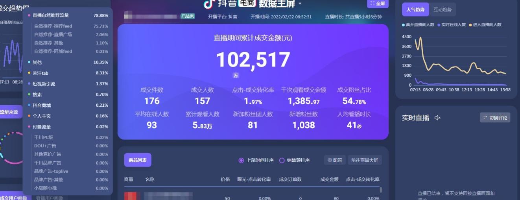Click the 开播时间 2022/02/22 text
The image size is (520, 200).
281,17
